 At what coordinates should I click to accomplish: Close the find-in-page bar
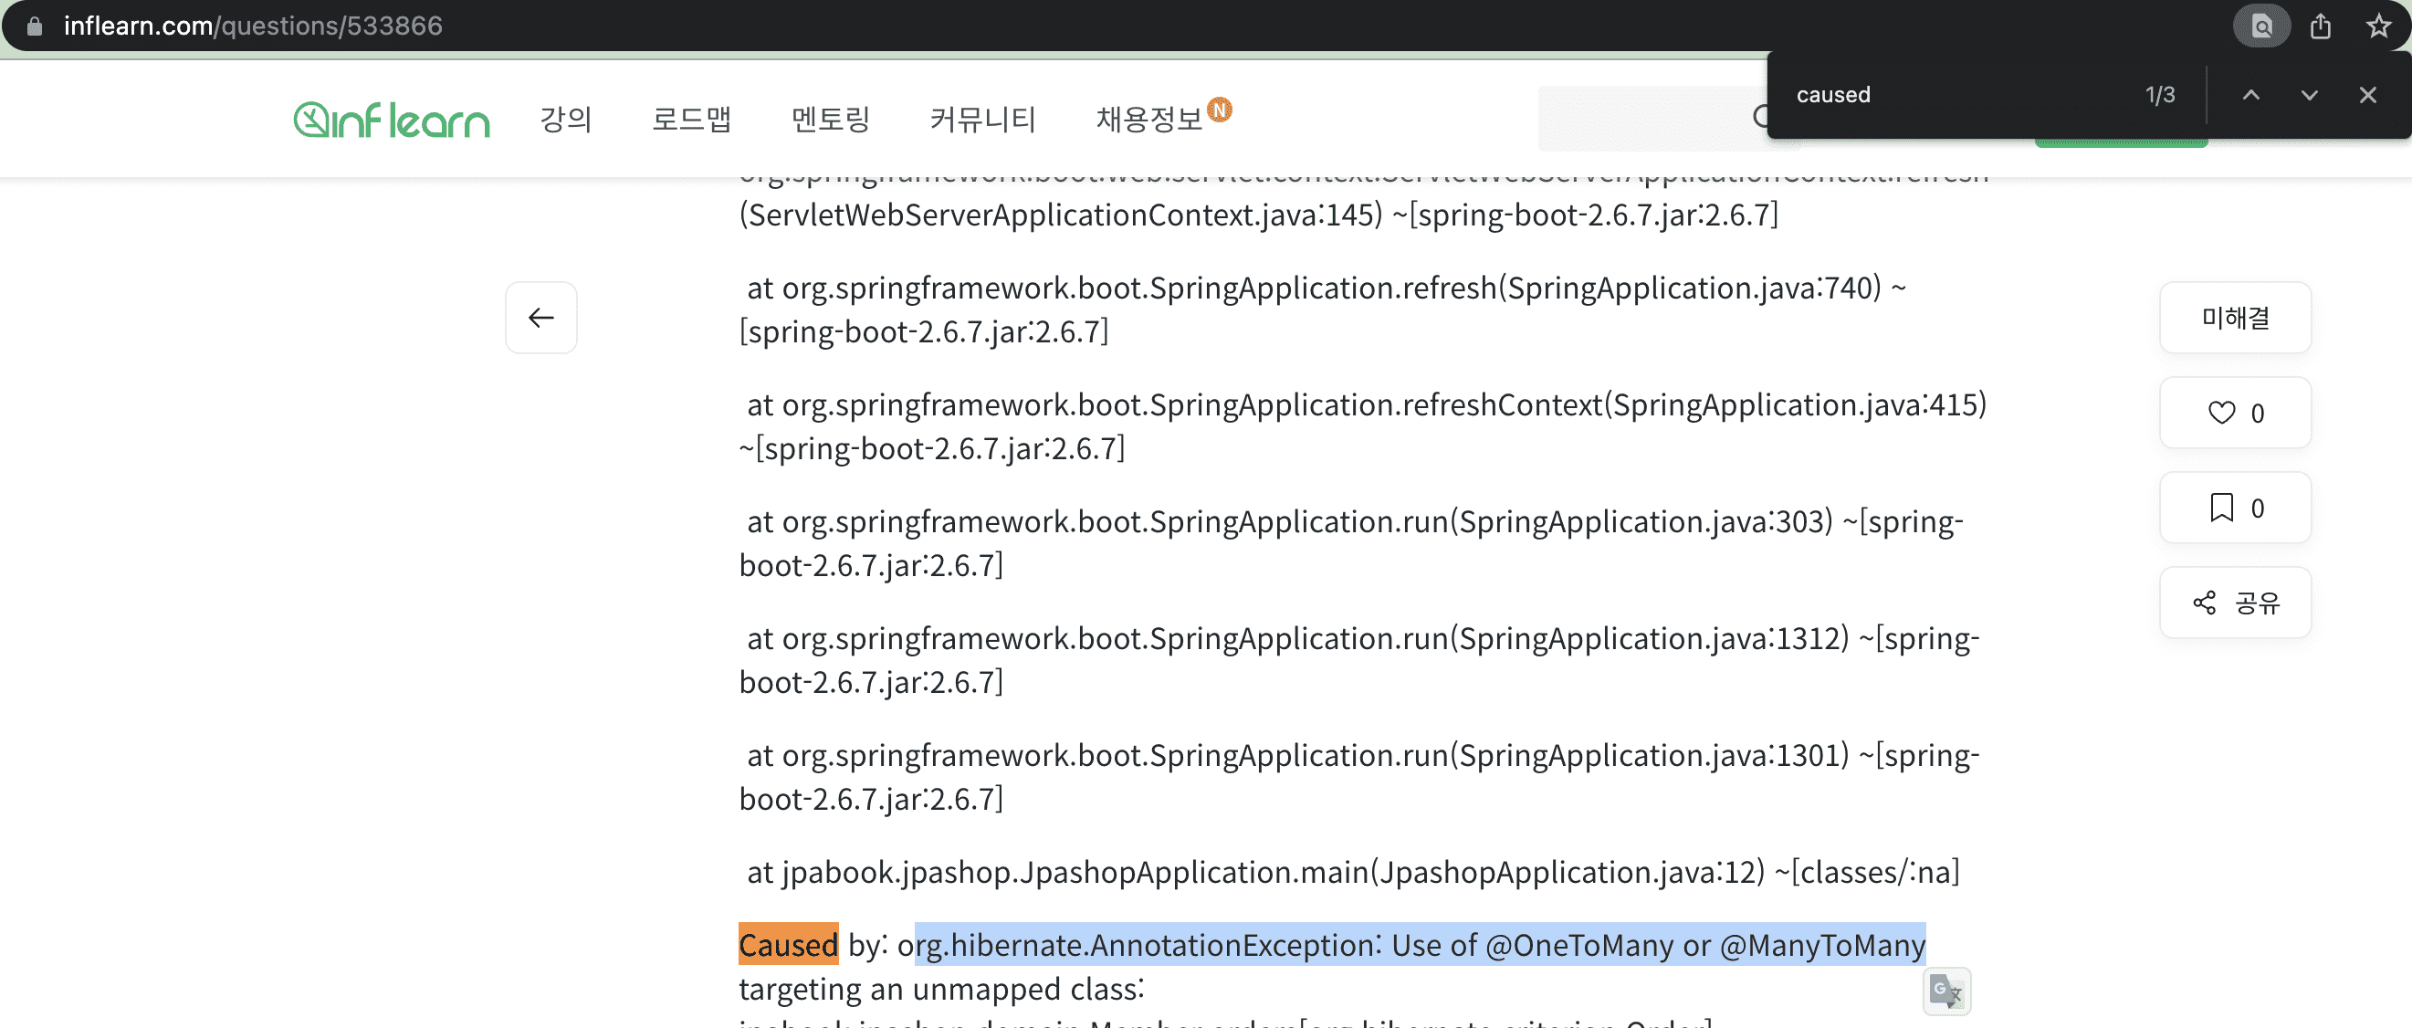(x=2367, y=95)
